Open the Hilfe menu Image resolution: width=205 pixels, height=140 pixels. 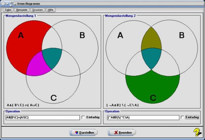tap(51, 10)
